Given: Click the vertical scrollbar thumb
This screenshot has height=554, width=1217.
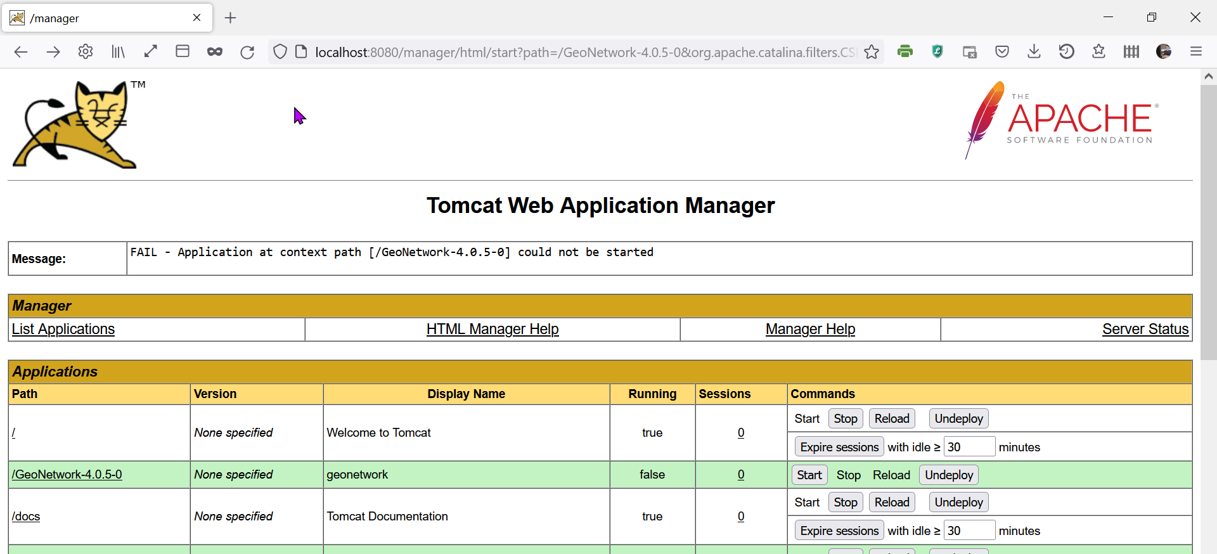Looking at the screenshot, I should click(x=1209, y=222).
